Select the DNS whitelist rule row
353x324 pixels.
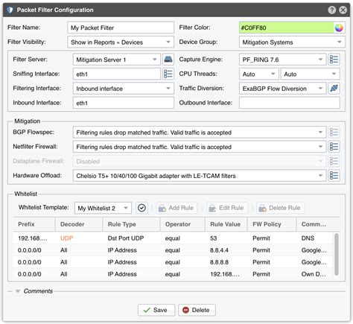coord(173,238)
